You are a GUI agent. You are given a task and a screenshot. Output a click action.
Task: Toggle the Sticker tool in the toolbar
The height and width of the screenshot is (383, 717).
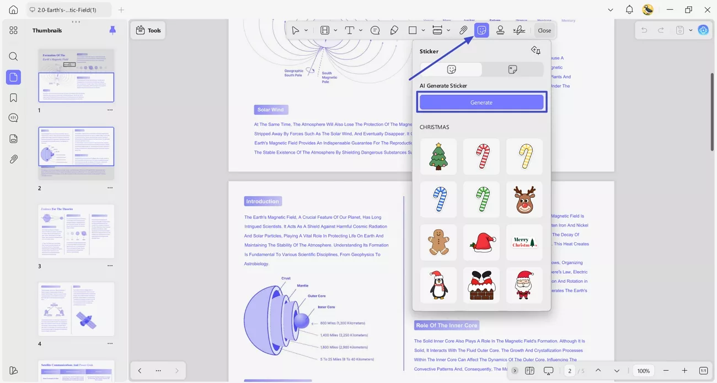click(481, 30)
